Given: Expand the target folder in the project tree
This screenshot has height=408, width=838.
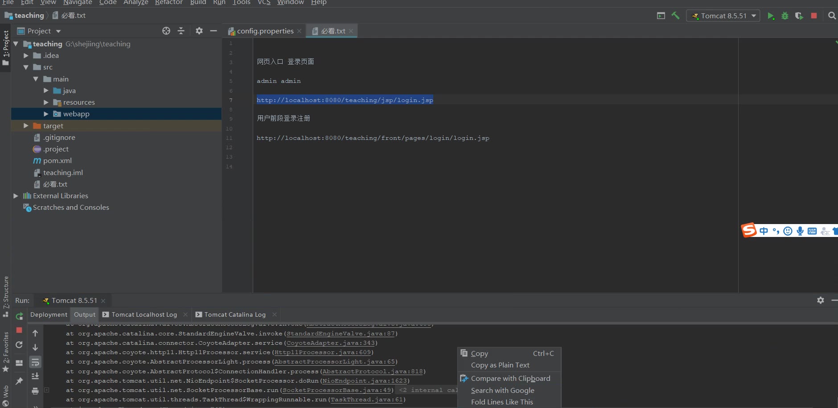Looking at the screenshot, I should pos(26,126).
